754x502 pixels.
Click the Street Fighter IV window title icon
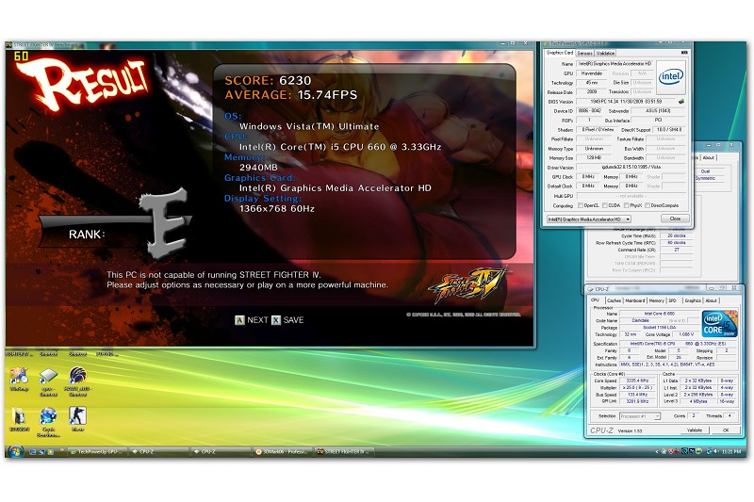[x=8, y=45]
